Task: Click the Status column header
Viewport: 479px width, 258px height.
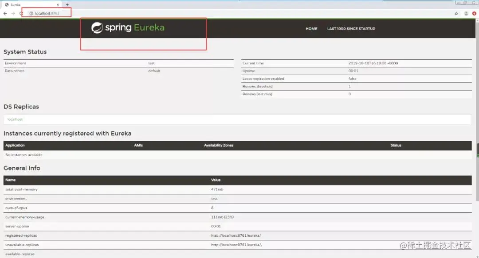Action: 396,146
